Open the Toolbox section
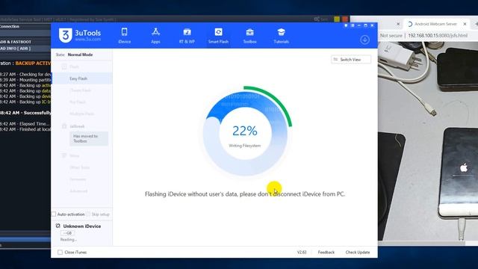478x269 pixels. click(x=249, y=36)
